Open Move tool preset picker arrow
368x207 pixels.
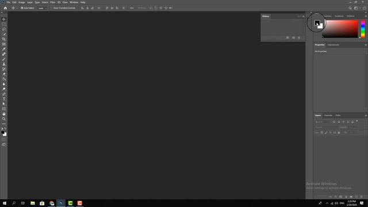tap(17, 8)
